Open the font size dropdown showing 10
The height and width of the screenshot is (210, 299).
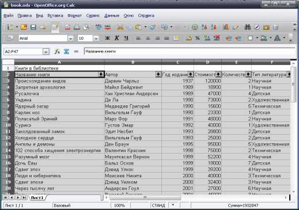click(x=96, y=39)
